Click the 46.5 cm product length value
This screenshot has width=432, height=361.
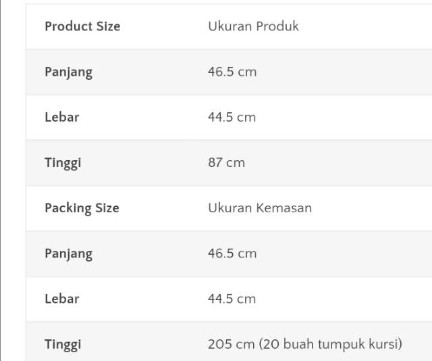click(x=232, y=72)
